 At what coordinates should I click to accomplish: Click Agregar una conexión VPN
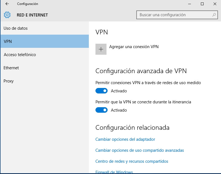tap(134, 47)
